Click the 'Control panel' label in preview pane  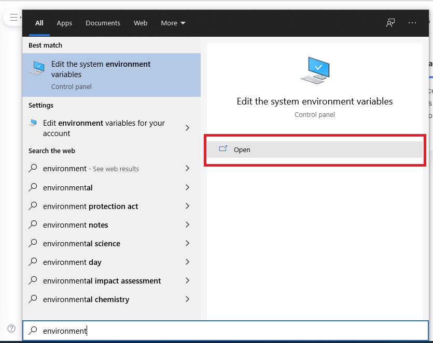pyautogui.click(x=315, y=115)
